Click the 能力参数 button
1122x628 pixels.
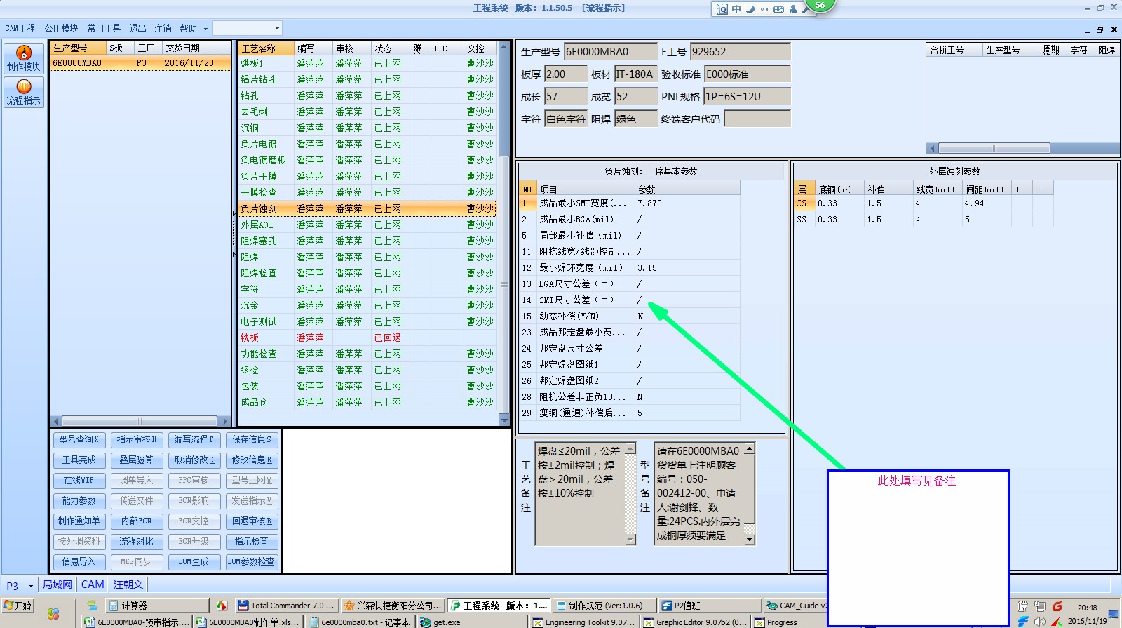[x=79, y=501]
